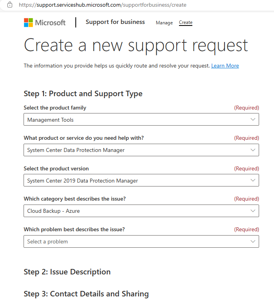Click the Microsoft four-square logo
Viewport: 274px width, 307px height.
click(28, 22)
